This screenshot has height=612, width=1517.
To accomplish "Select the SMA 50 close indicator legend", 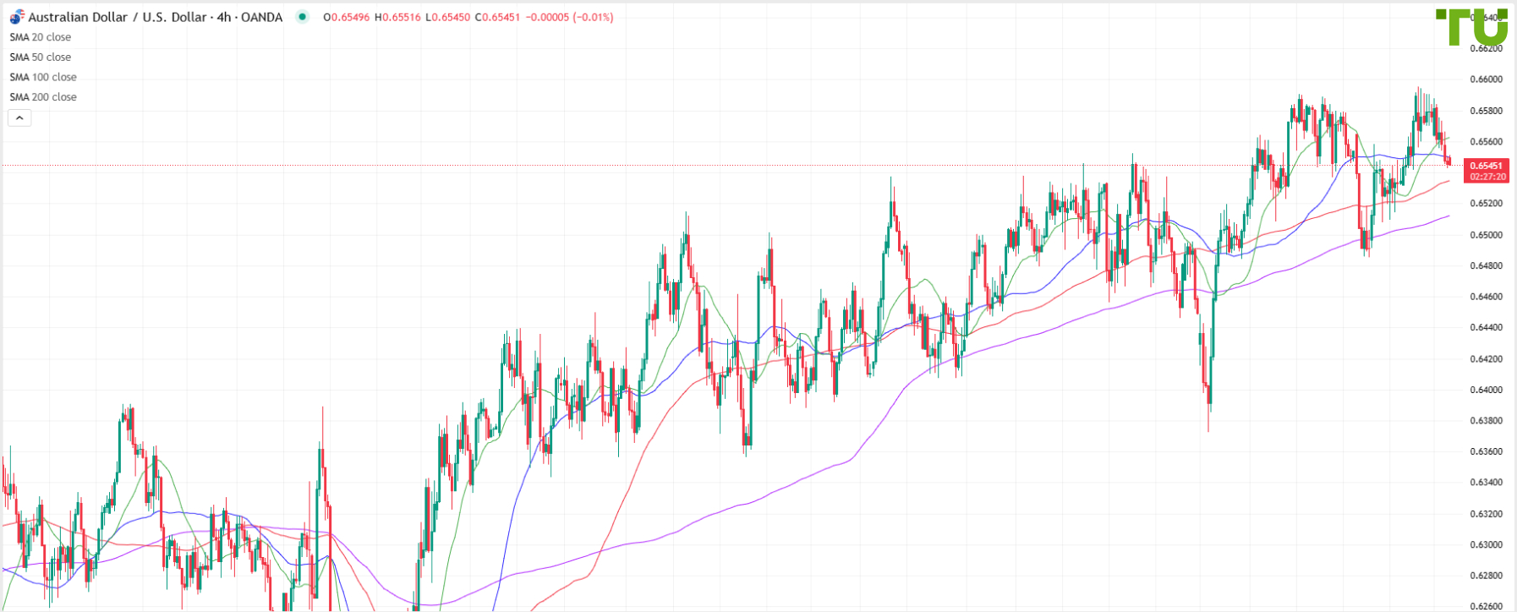I will click(41, 57).
